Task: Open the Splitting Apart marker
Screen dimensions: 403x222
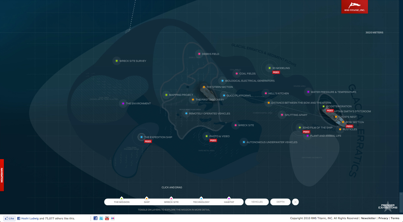Action: coord(282,115)
